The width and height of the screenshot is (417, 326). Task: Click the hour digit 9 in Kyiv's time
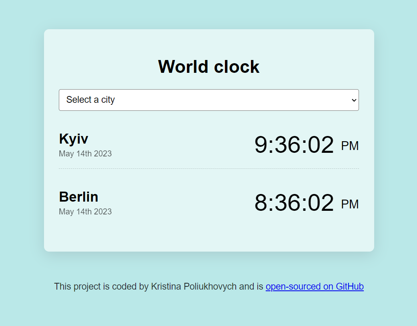point(261,145)
